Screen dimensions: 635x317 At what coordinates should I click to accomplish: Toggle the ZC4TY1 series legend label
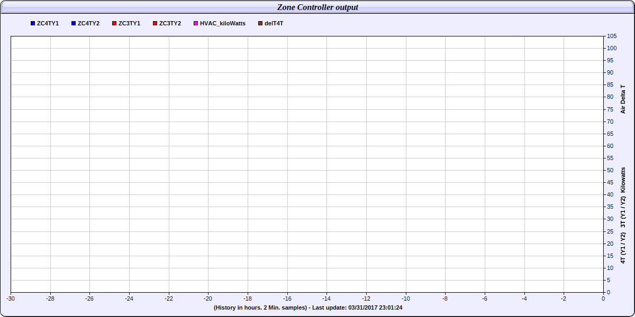point(48,24)
